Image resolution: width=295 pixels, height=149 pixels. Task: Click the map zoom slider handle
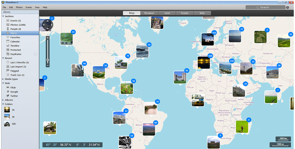pos(47,60)
